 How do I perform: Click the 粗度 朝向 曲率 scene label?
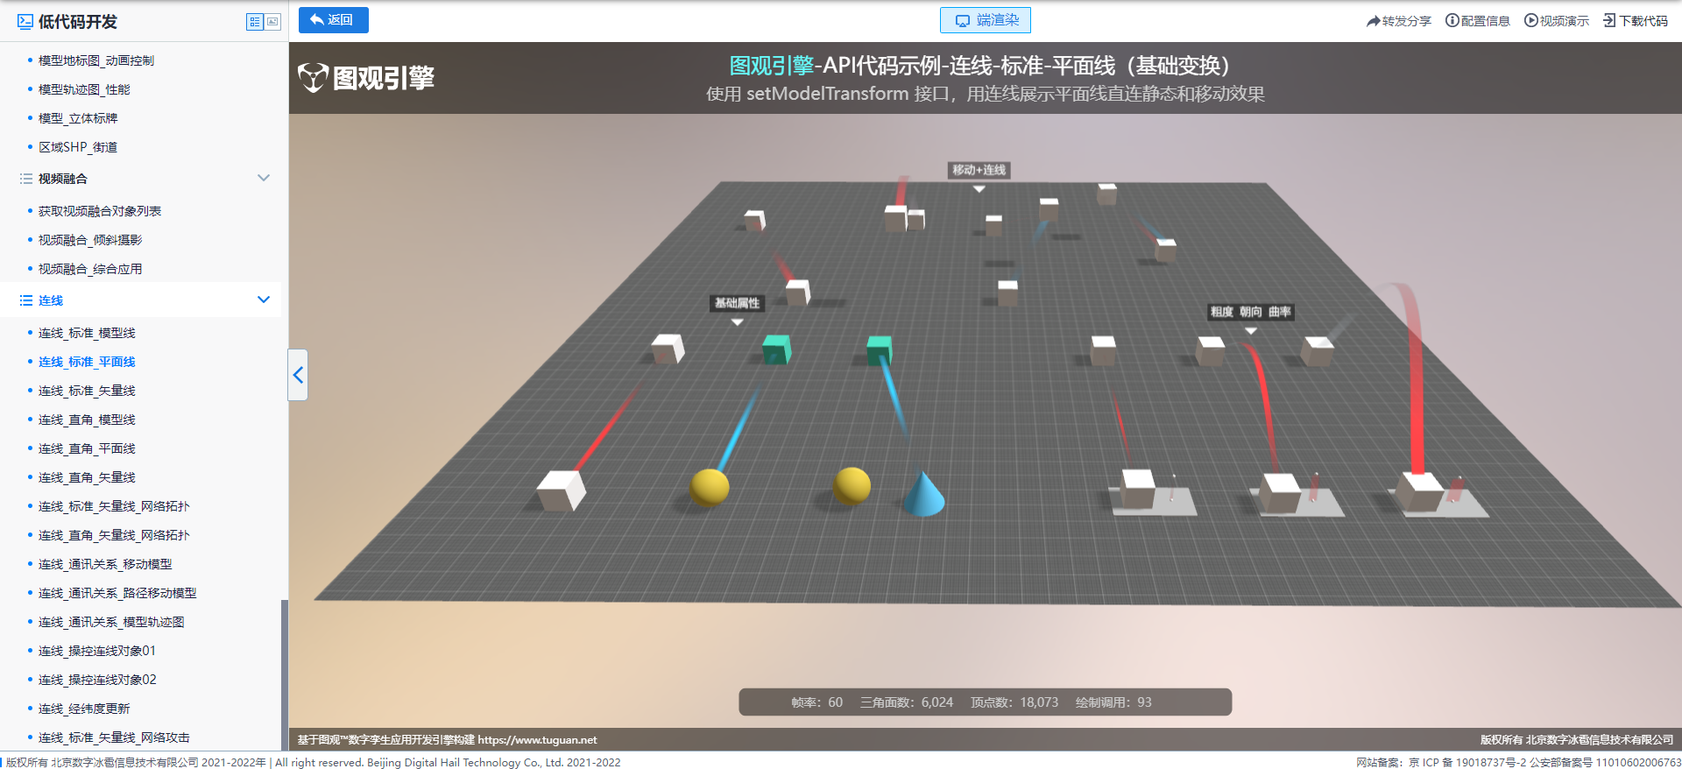[x=1250, y=312]
